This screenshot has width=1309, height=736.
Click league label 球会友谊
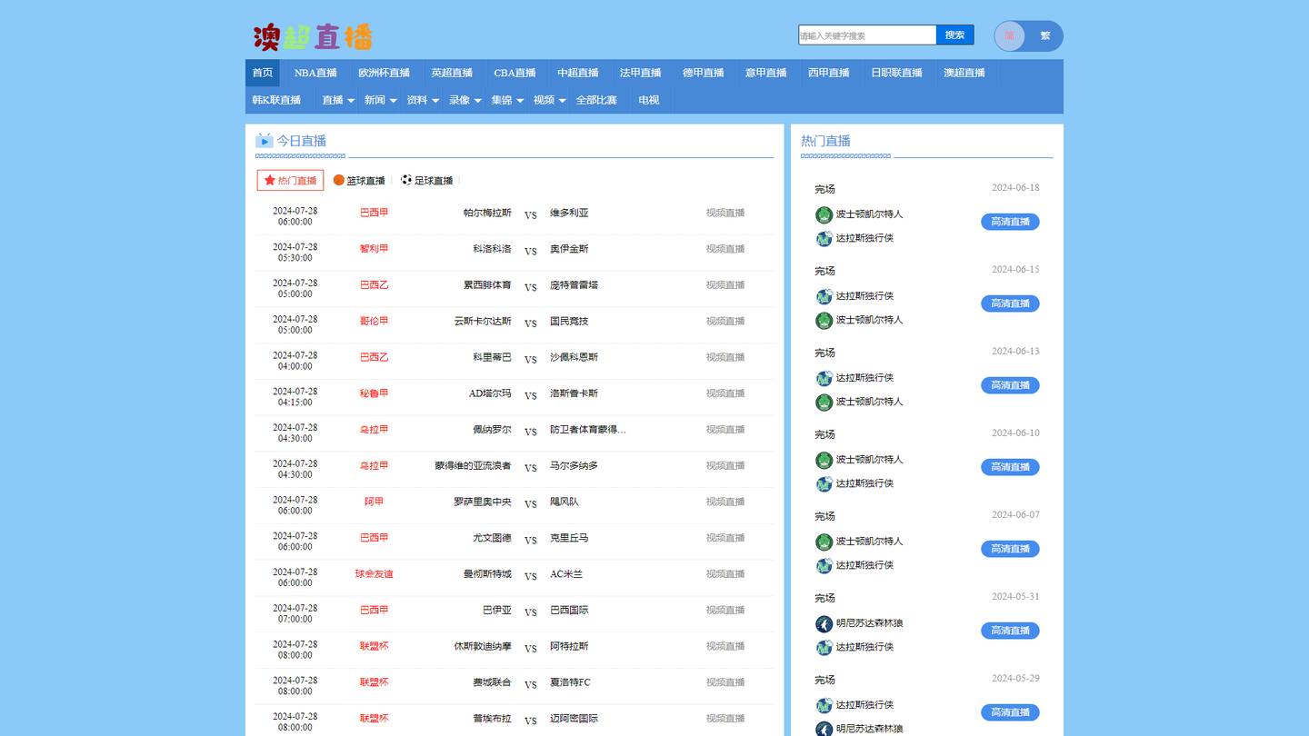[x=375, y=574]
